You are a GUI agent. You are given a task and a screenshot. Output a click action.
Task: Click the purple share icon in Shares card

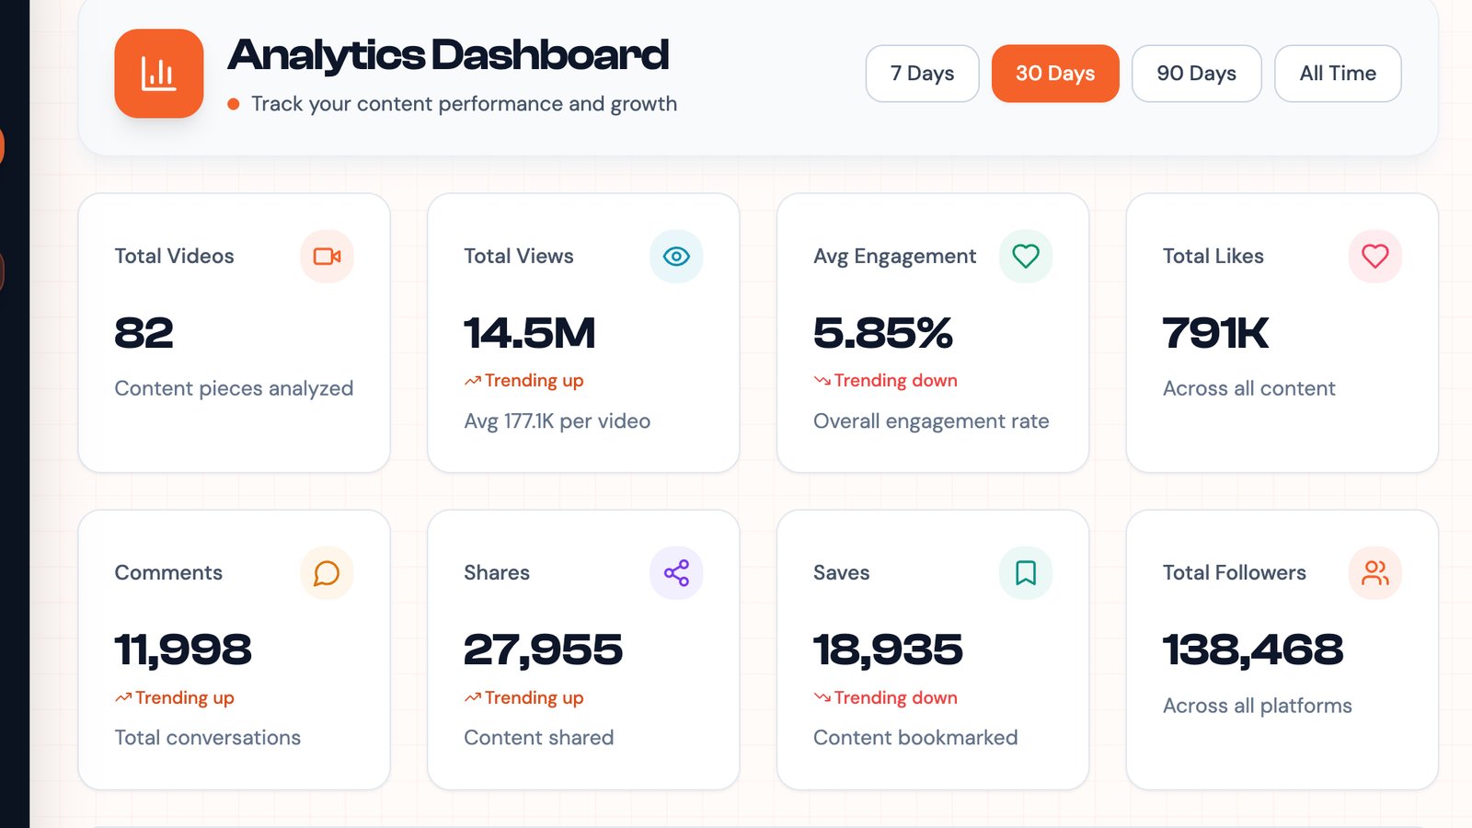point(676,573)
